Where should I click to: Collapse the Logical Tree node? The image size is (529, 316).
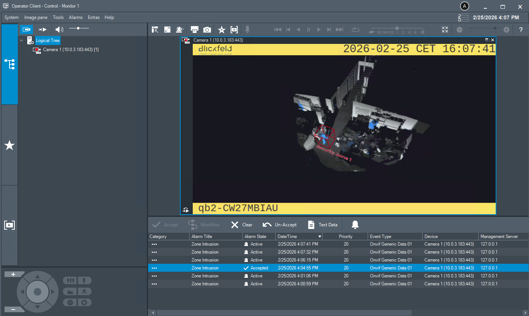(22, 40)
